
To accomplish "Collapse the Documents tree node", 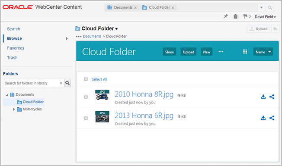I will click(x=7, y=95).
